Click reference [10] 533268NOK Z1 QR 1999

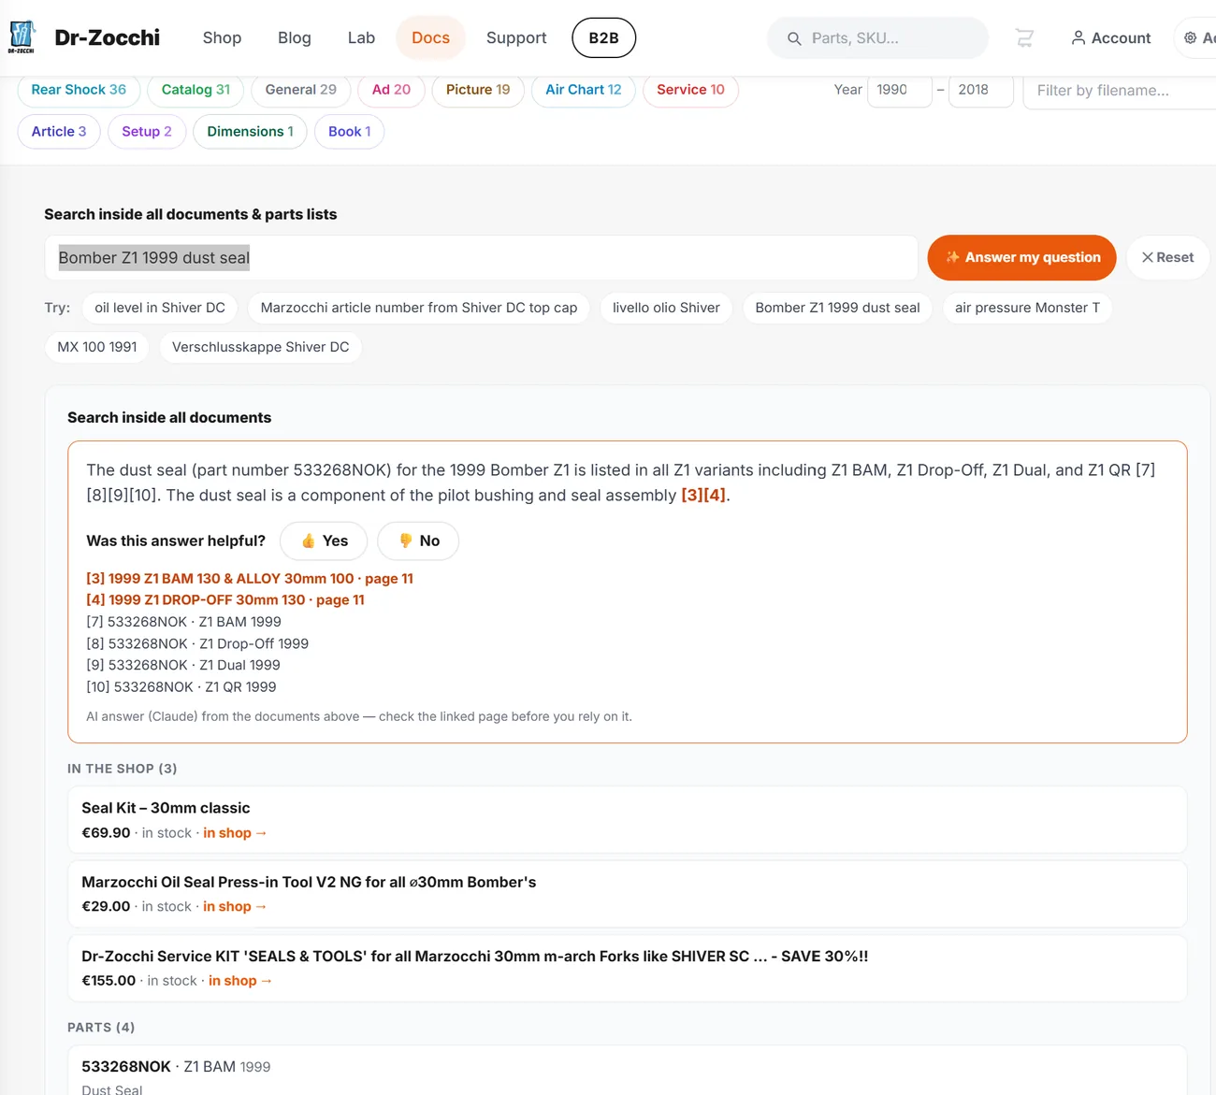coord(181,686)
